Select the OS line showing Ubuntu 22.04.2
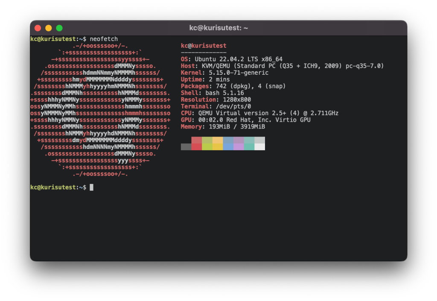437x301 pixels. 232,59
